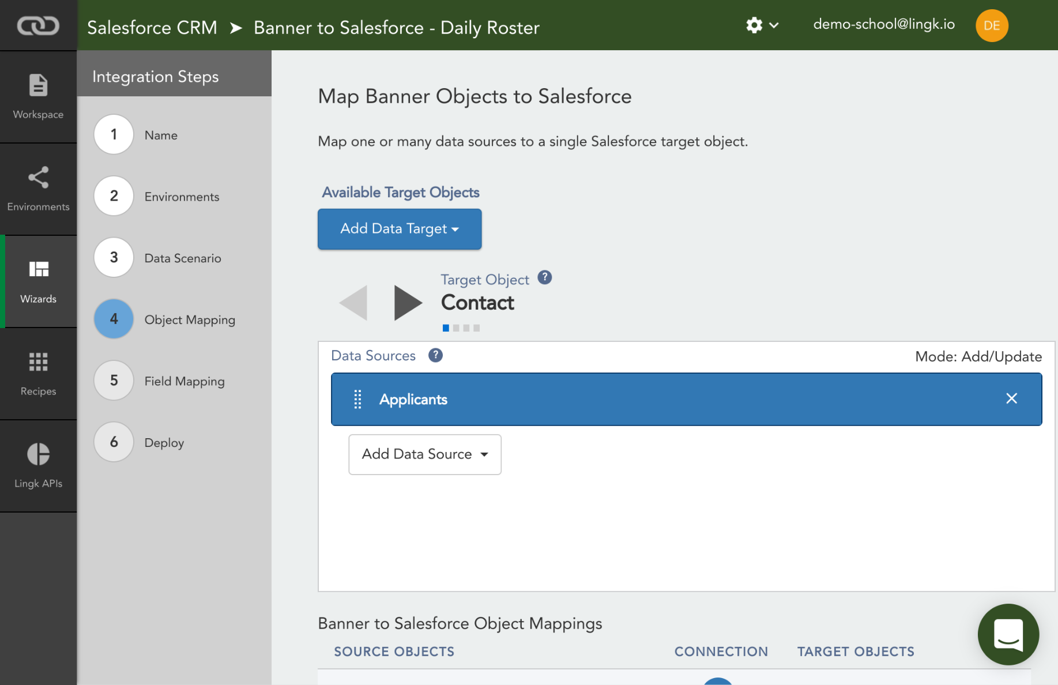
Task: Click Banner to Salesforce - Daily Roster breadcrumb
Action: tap(397, 28)
